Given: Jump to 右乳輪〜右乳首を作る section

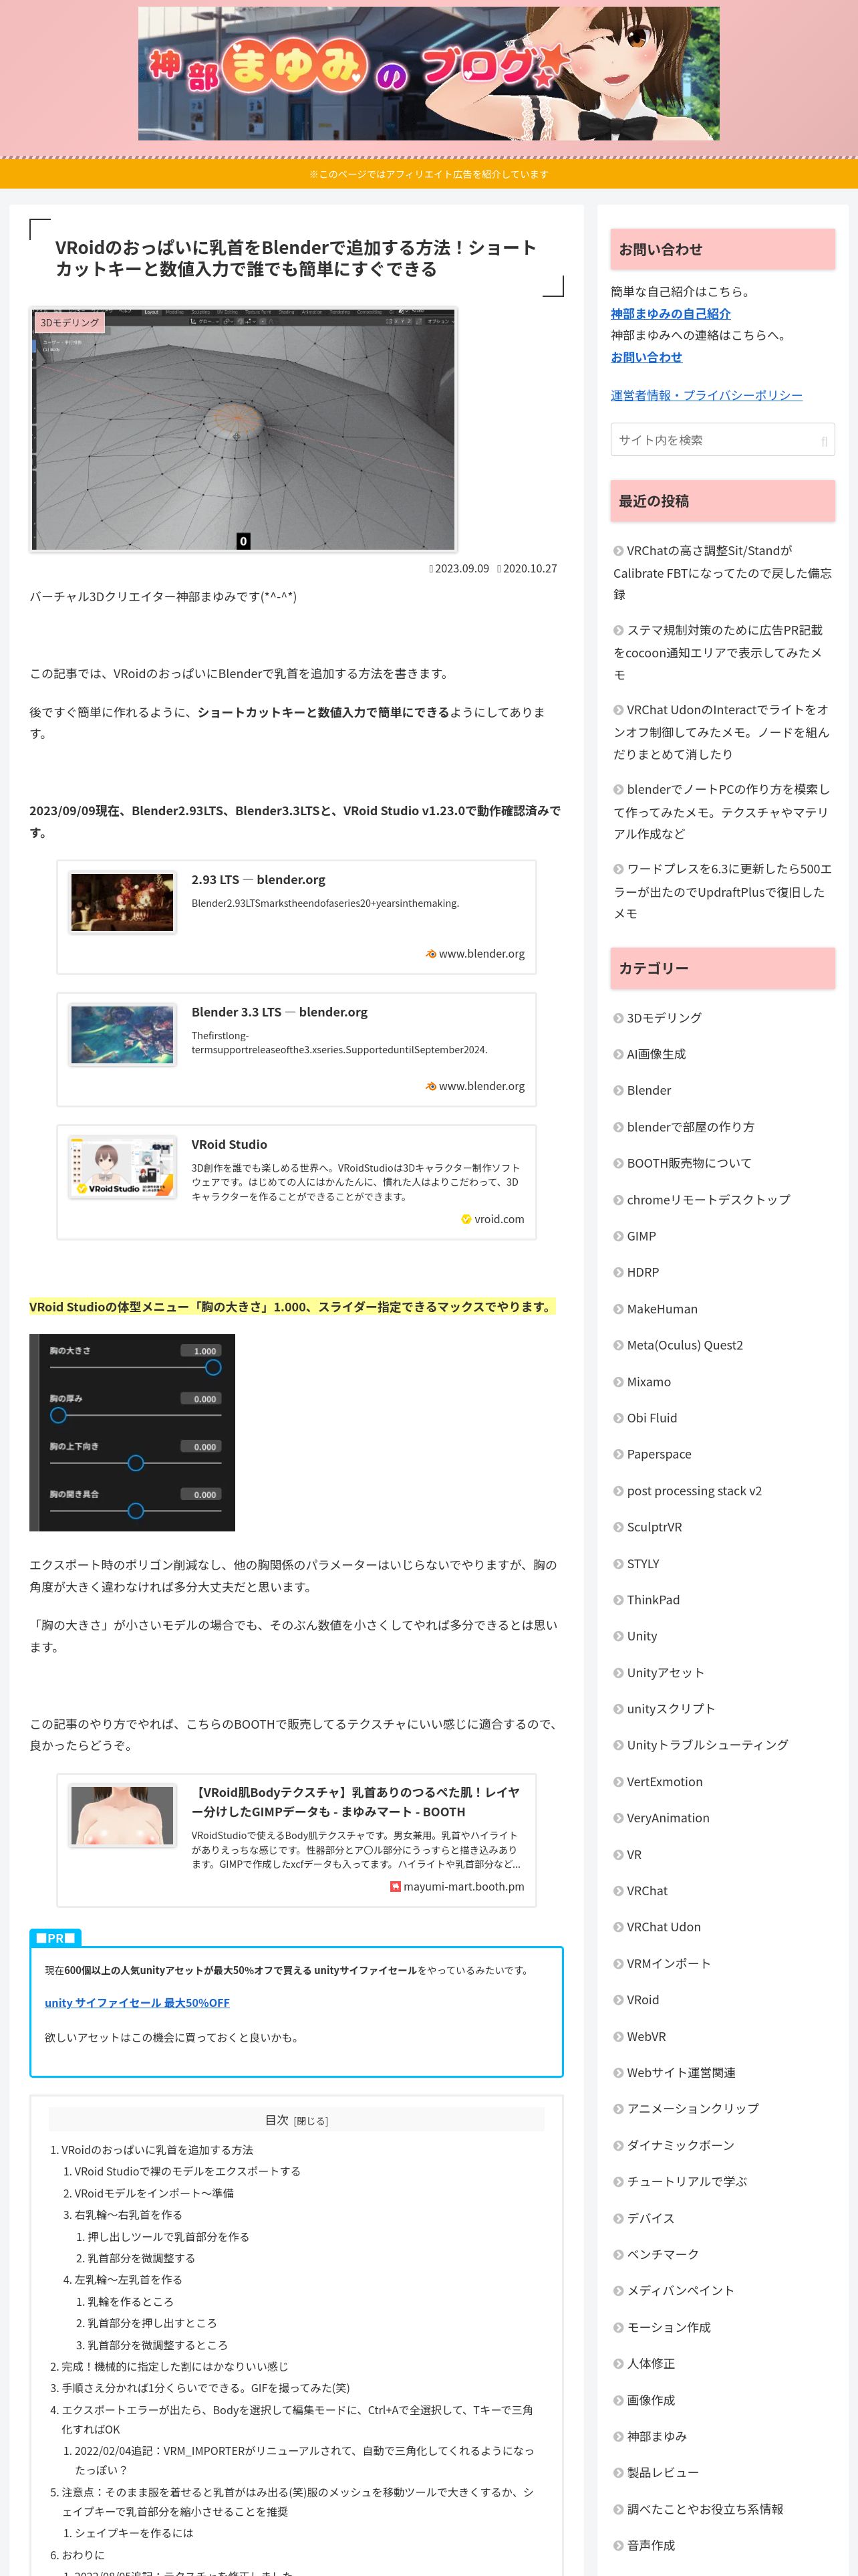Looking at the screenshot, I should tap(128, 2215).
